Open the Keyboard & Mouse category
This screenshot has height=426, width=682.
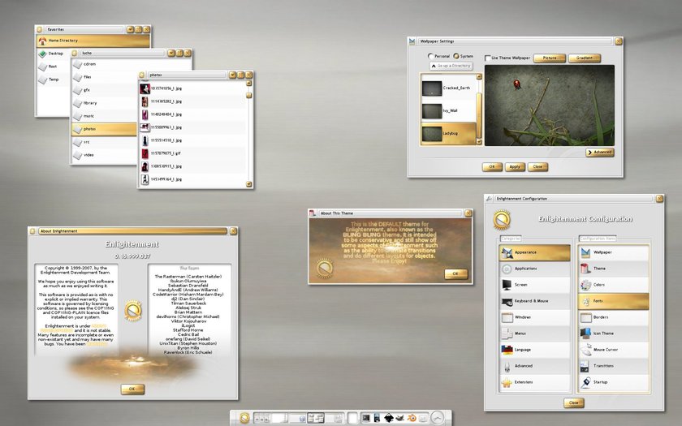[535, 301]
